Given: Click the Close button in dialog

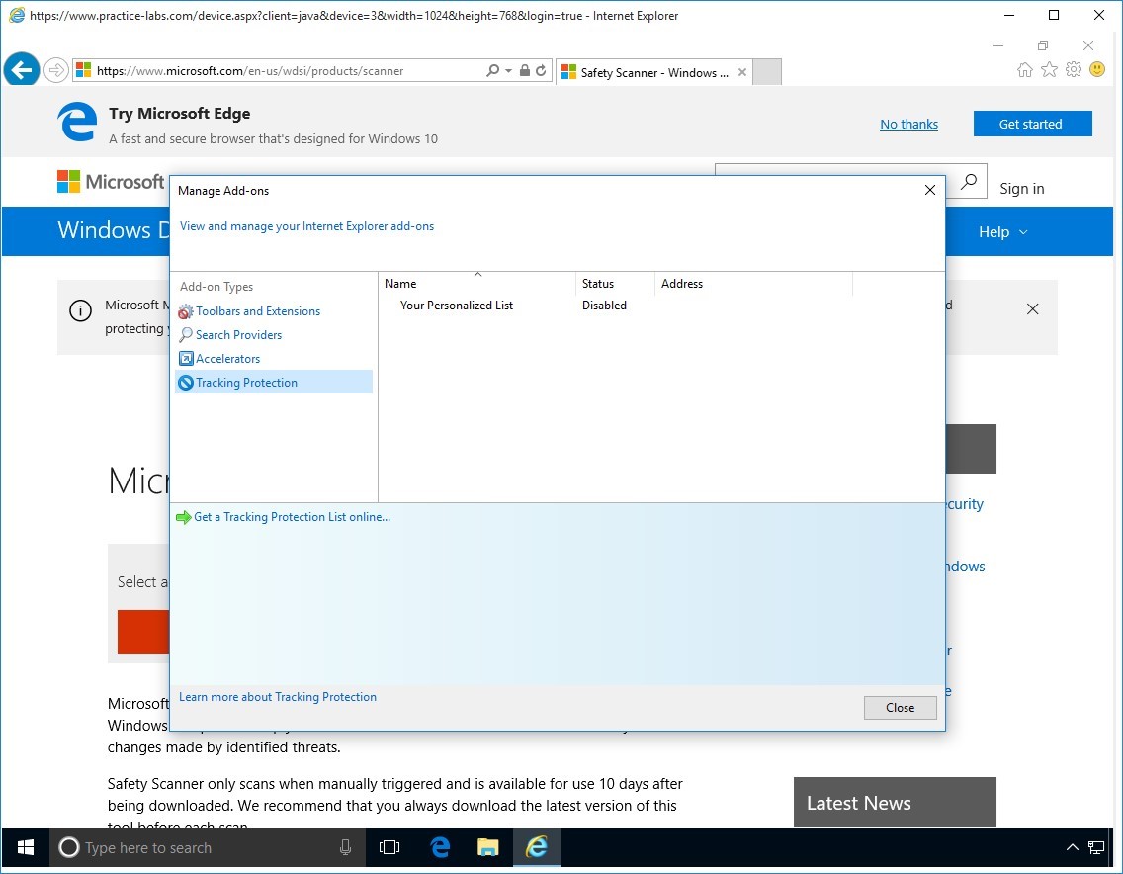Looking at the screenshot, I should pos(900,708).
